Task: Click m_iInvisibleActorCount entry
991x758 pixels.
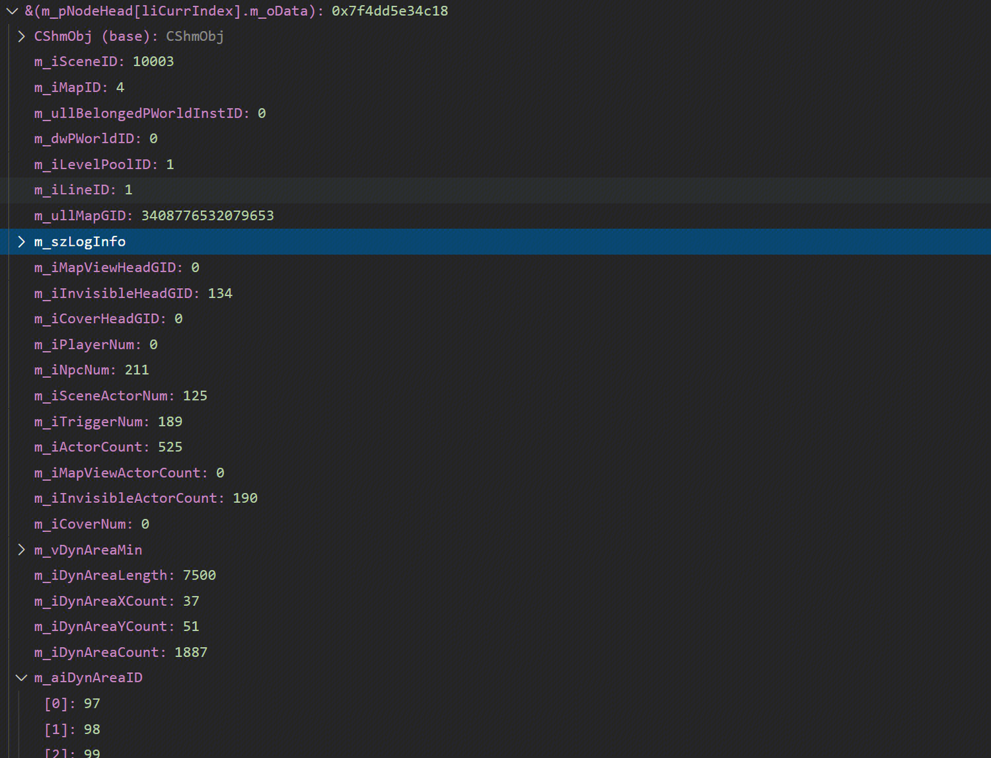Action: coord(145,498)
